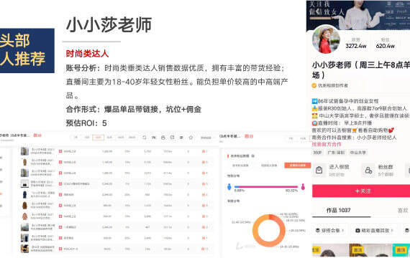Click the list lines icon in the dashboard toolbar
The image size is (410, 258).
coord(181,138)
